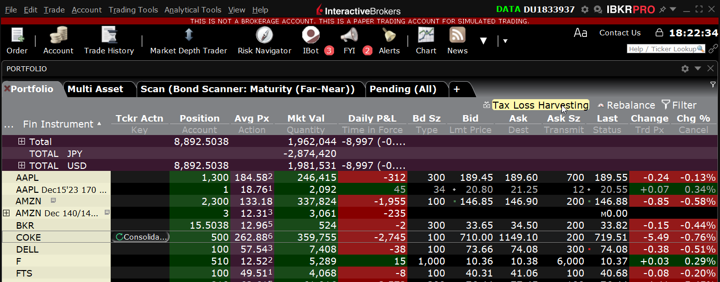Launch Market Depth Trader tool
Image resolution: width=720 pixels, height=282 pixels.
point(188,35)
